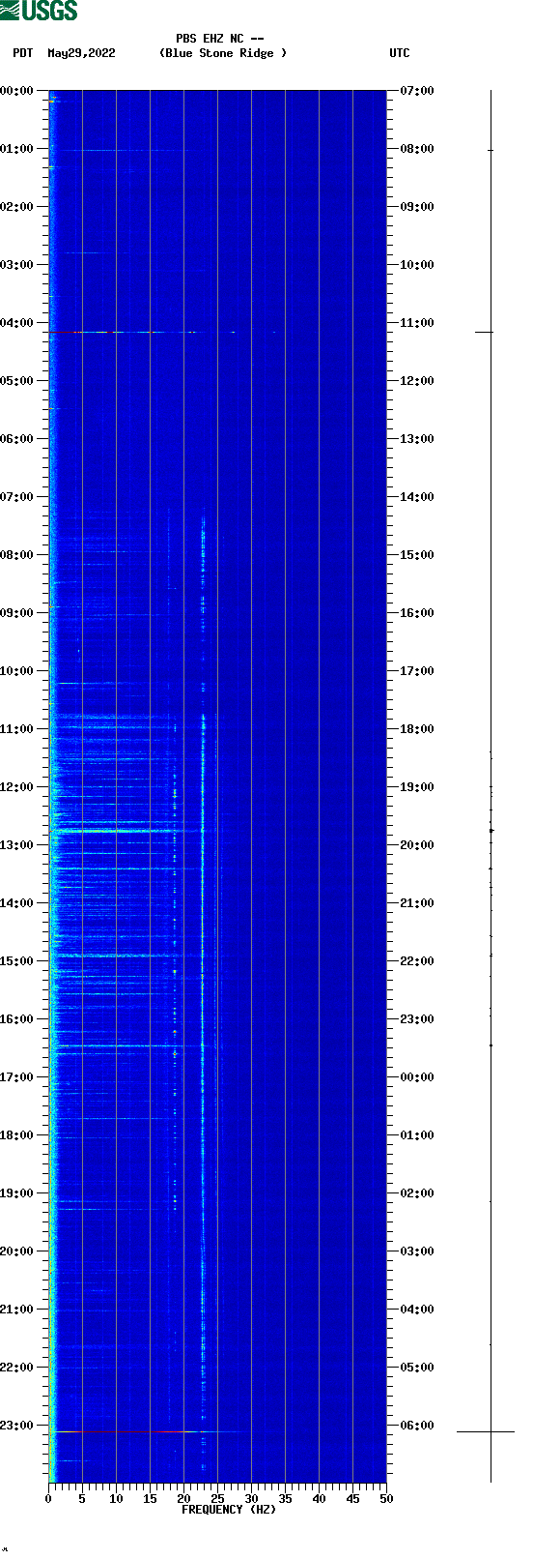The image size is (533, 1560).
Task: Click the 06:00 UTC time label
Action: coord(417,1426)
